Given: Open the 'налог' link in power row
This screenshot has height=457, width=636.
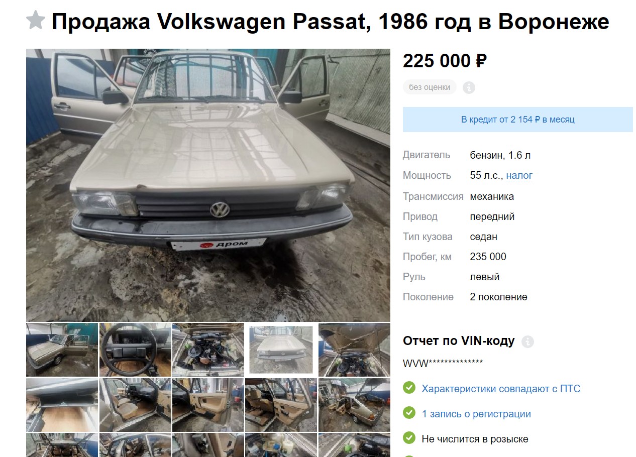Looking at the screenshot, I should (x=519, y=175).
